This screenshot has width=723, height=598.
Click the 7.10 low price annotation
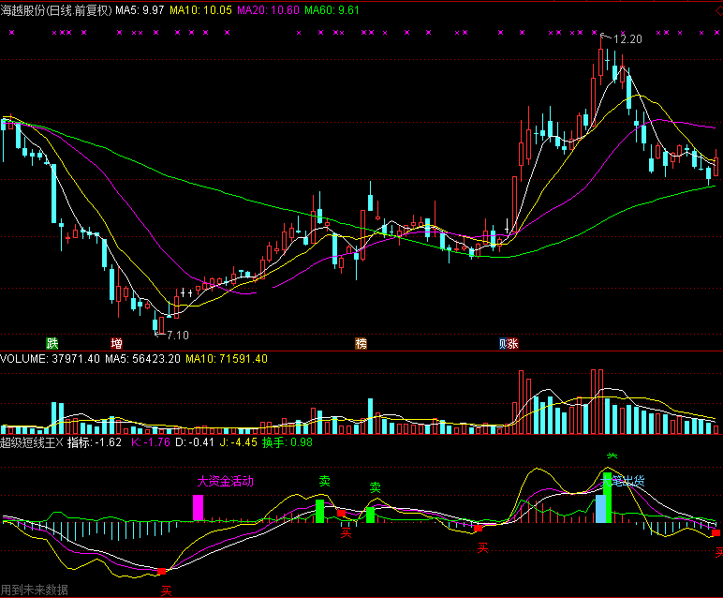tap(176, 335)
